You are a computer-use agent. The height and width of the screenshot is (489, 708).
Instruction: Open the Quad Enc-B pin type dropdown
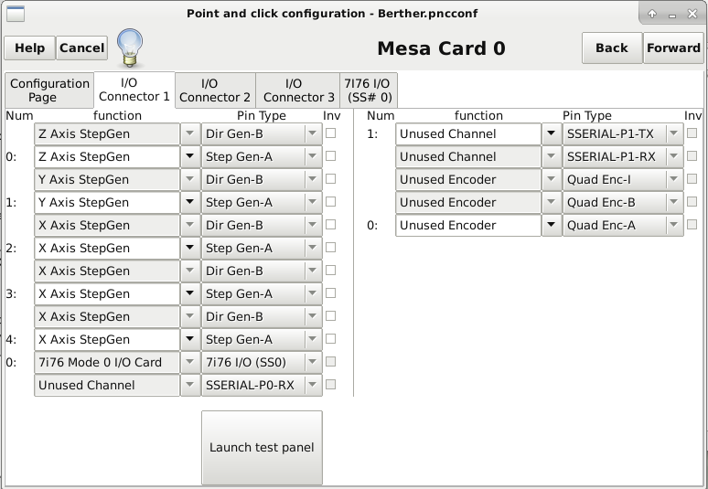(x=623, y=202)
